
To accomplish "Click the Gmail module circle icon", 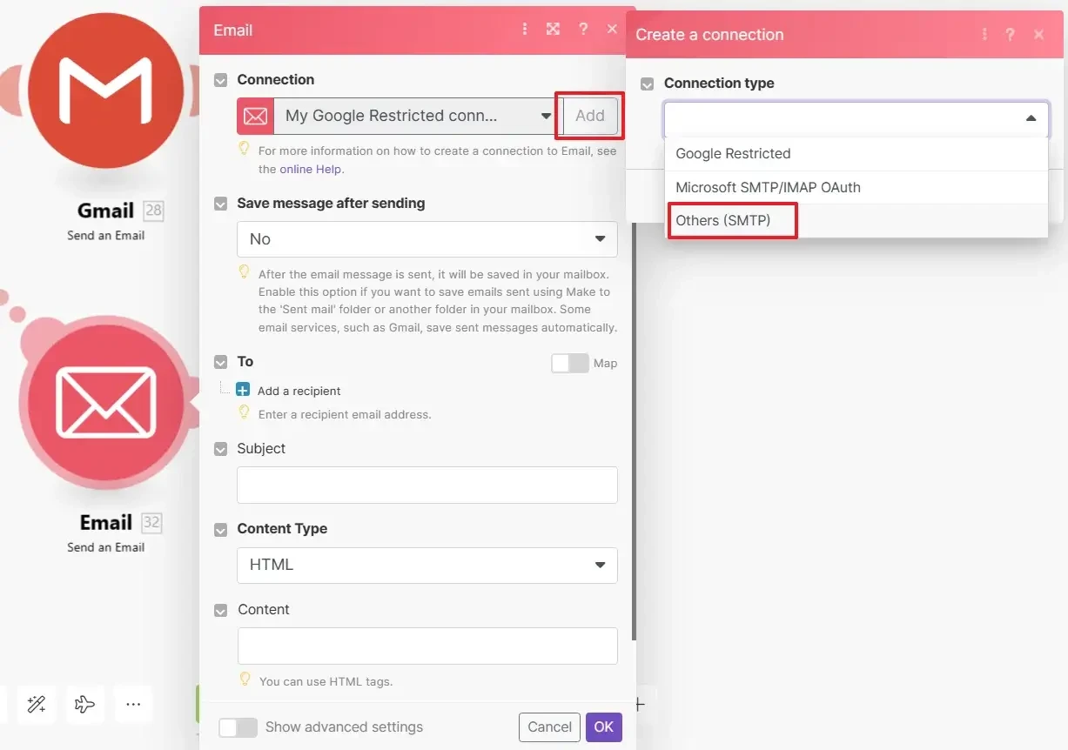I will point(105,90).
